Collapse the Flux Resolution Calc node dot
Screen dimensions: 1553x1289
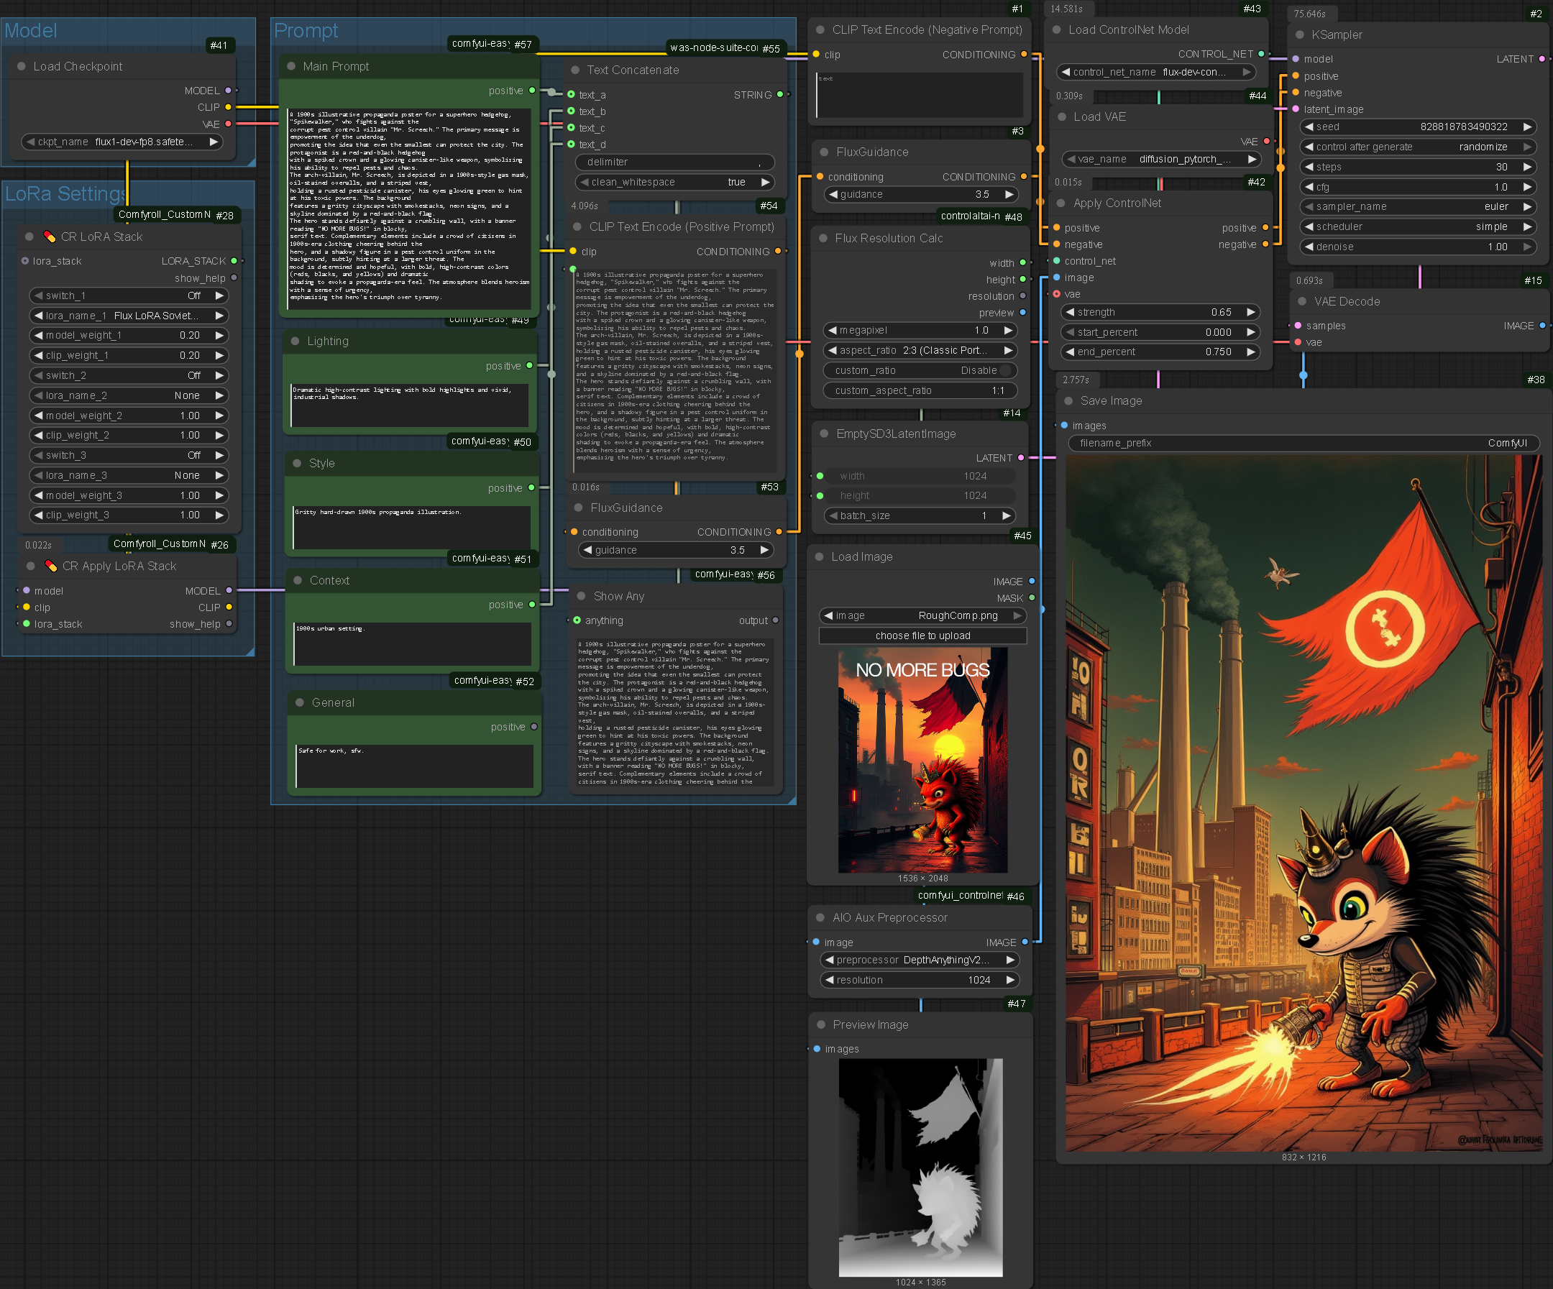[x=823, y=239]
